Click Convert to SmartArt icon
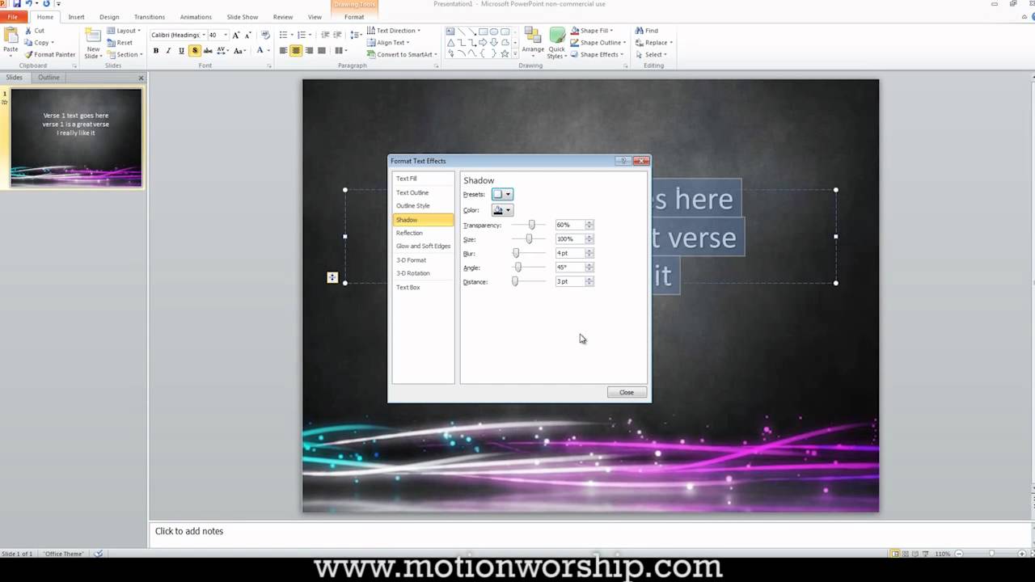Viewport: 1035px width, 582px height. pyautogui.click(x=371, y=55)
